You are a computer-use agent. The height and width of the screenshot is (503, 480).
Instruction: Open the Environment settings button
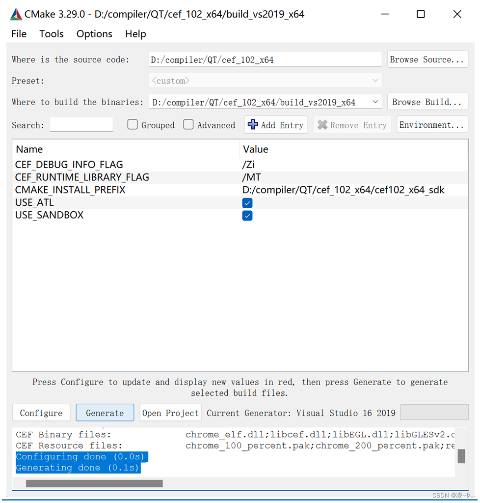432,125
